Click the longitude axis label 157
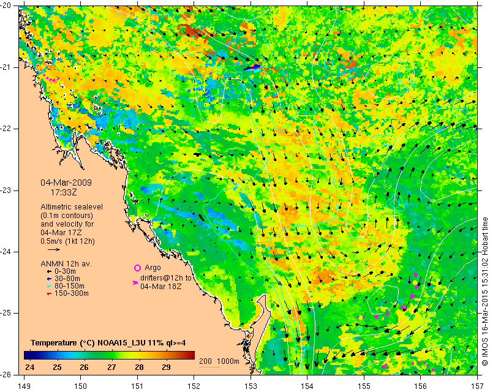This screenshot has height=392, width=490. pyautogui.click(x=478, y=386)
